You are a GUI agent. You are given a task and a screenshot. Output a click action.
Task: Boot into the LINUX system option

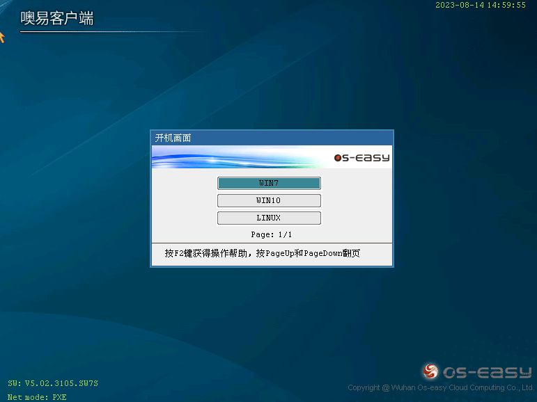point(269,218)
